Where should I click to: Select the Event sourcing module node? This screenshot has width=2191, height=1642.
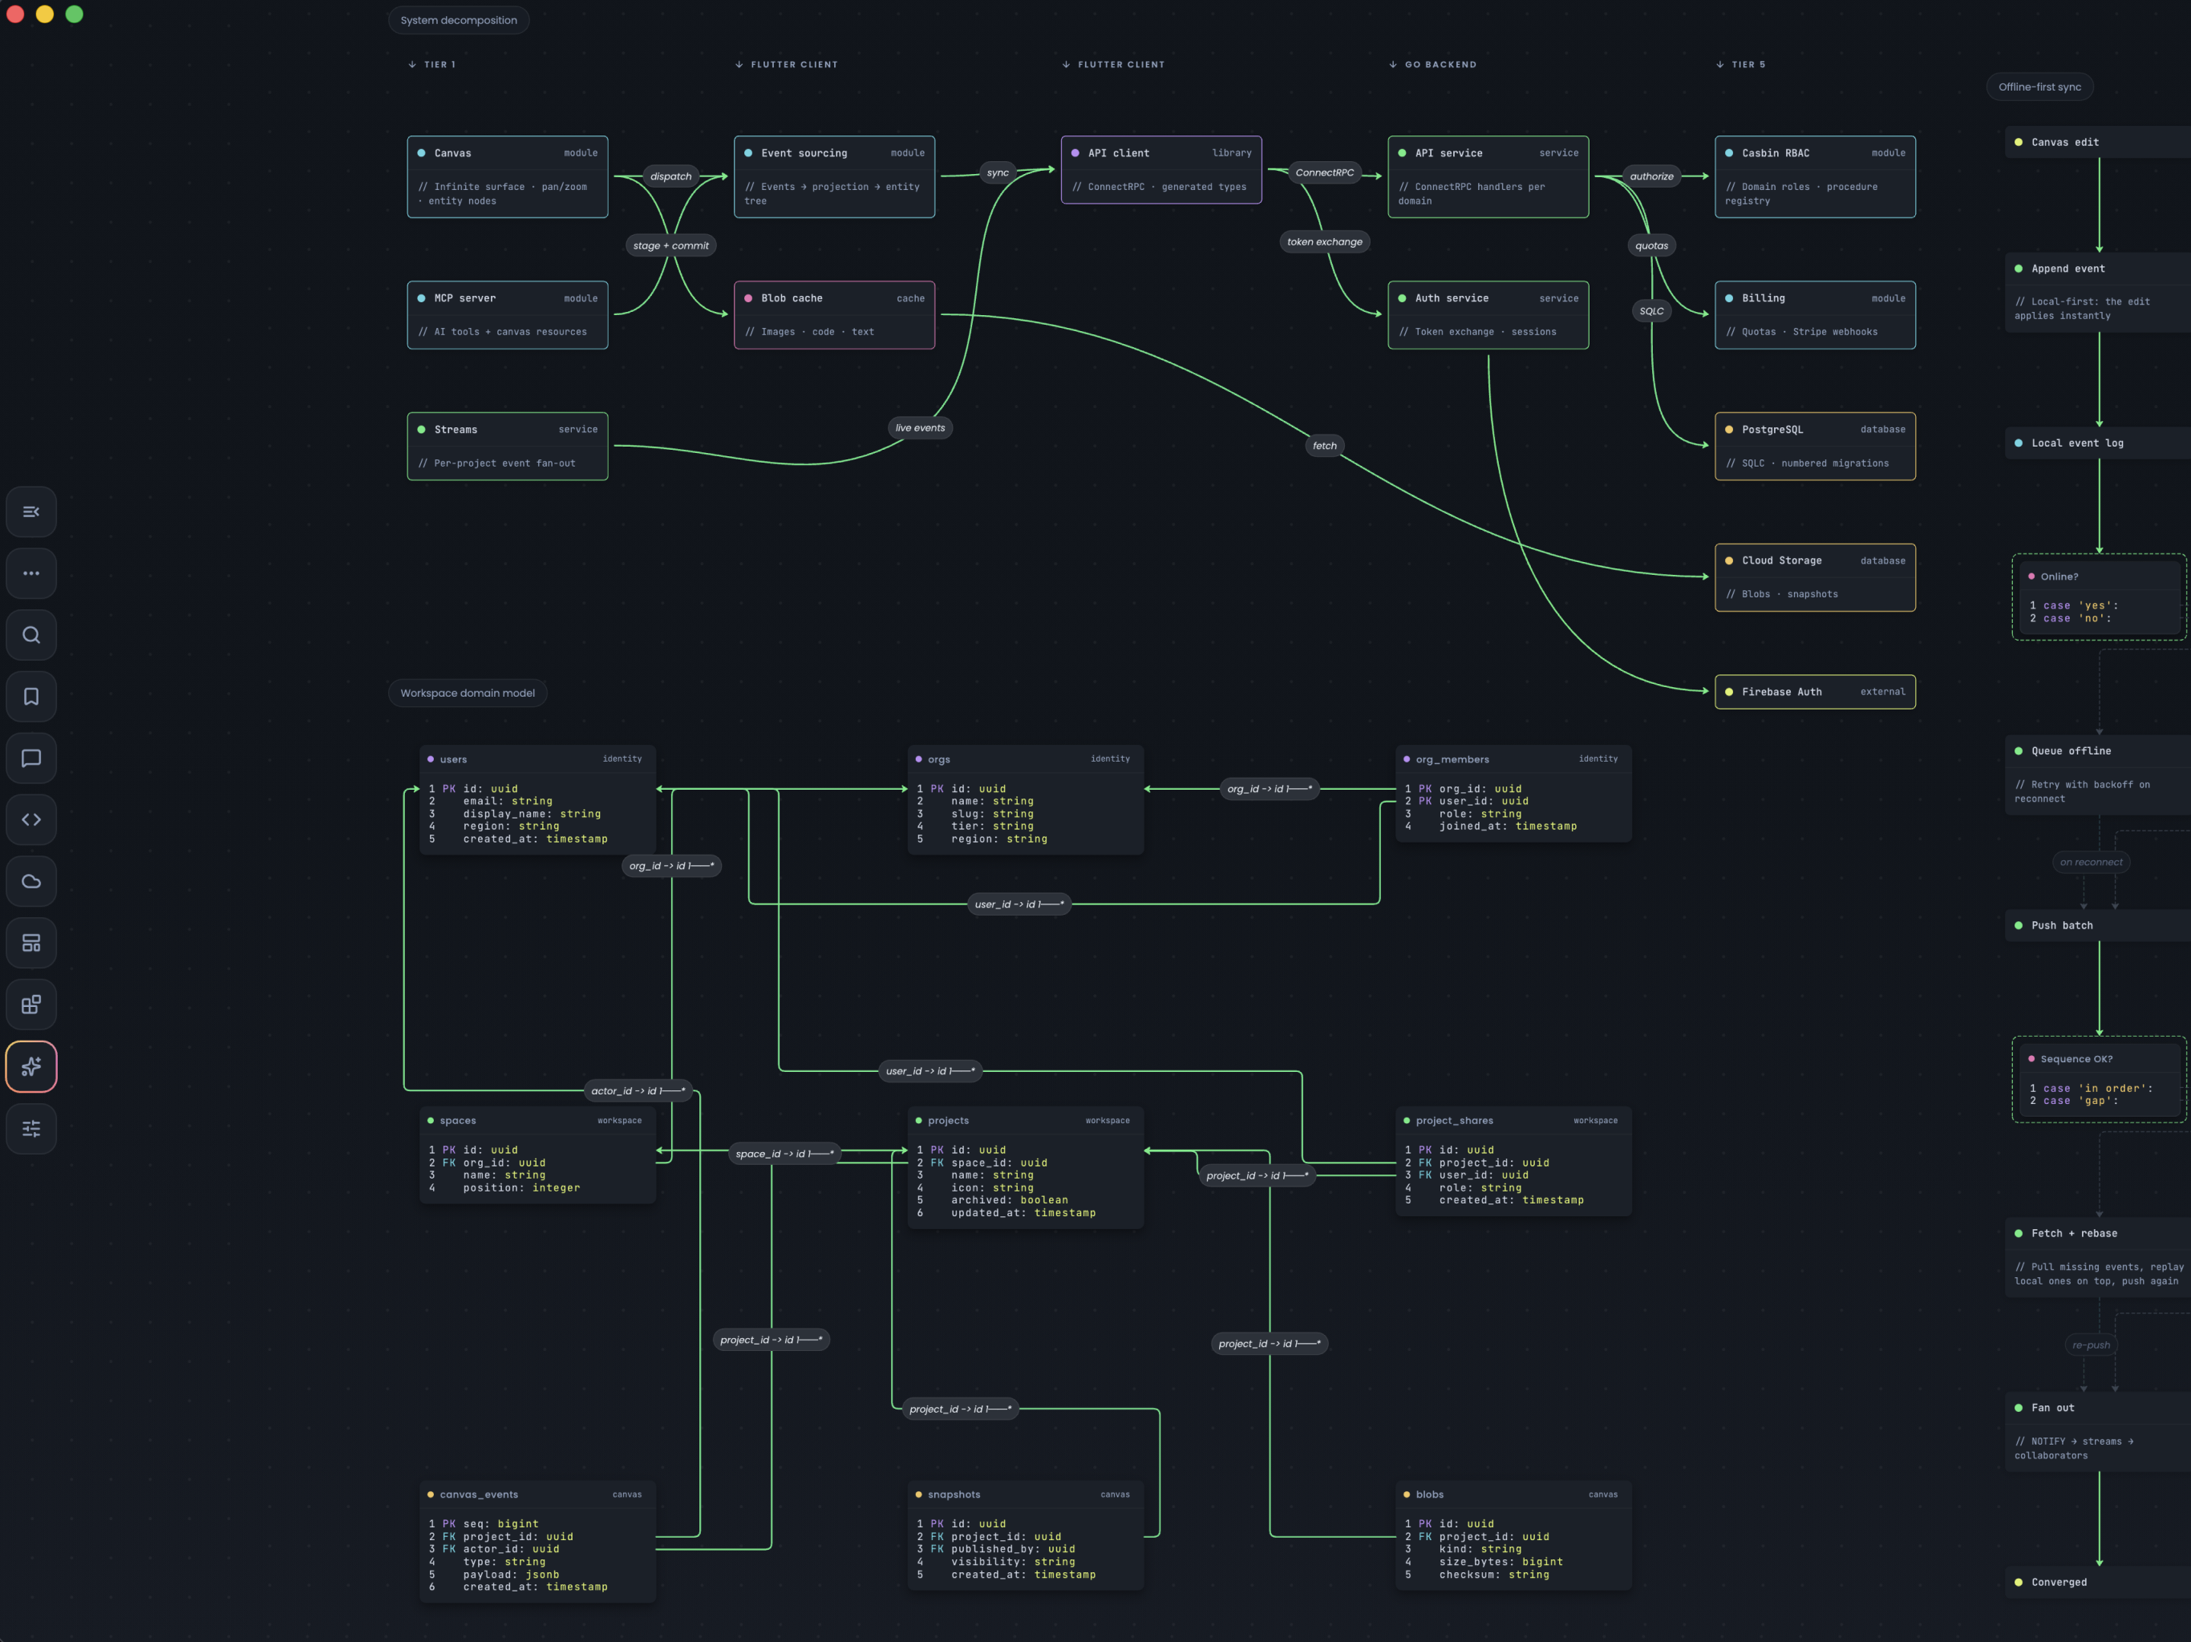tap(834, 176)
